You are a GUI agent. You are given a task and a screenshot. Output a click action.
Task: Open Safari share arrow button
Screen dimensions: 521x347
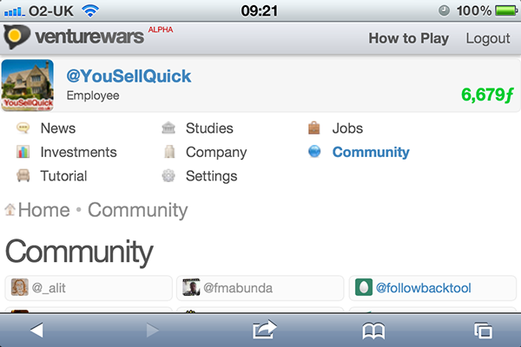[264, 330]
